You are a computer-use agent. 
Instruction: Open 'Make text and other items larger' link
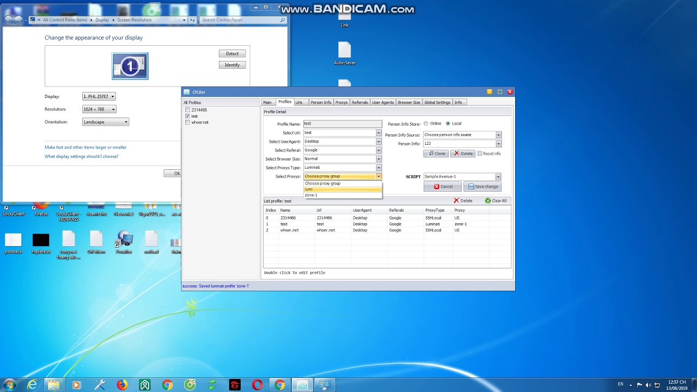85,148
